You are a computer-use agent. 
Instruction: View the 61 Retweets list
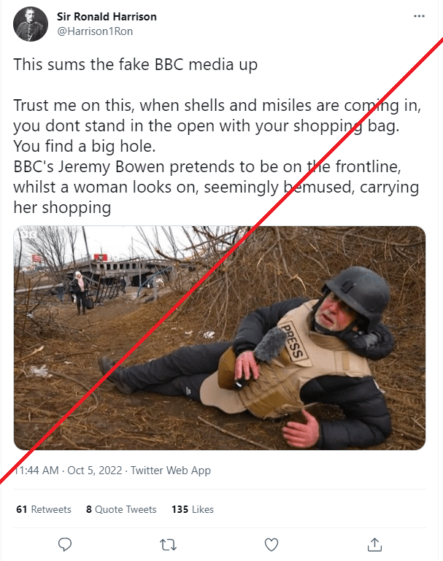[x=44, y=509]
